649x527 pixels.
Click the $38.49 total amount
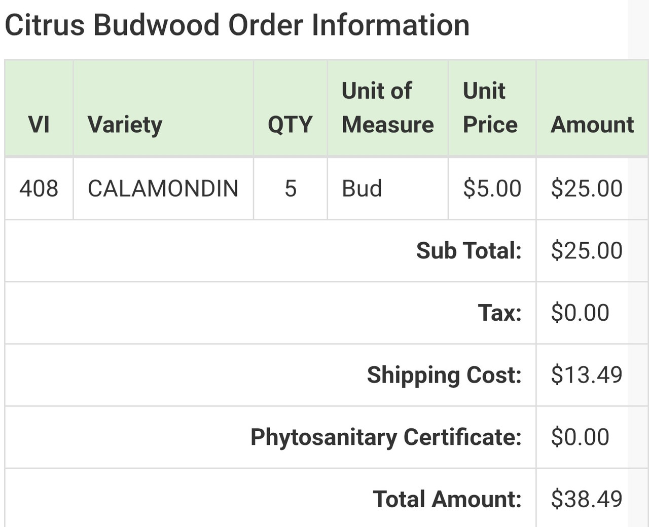tap(586, 499)
